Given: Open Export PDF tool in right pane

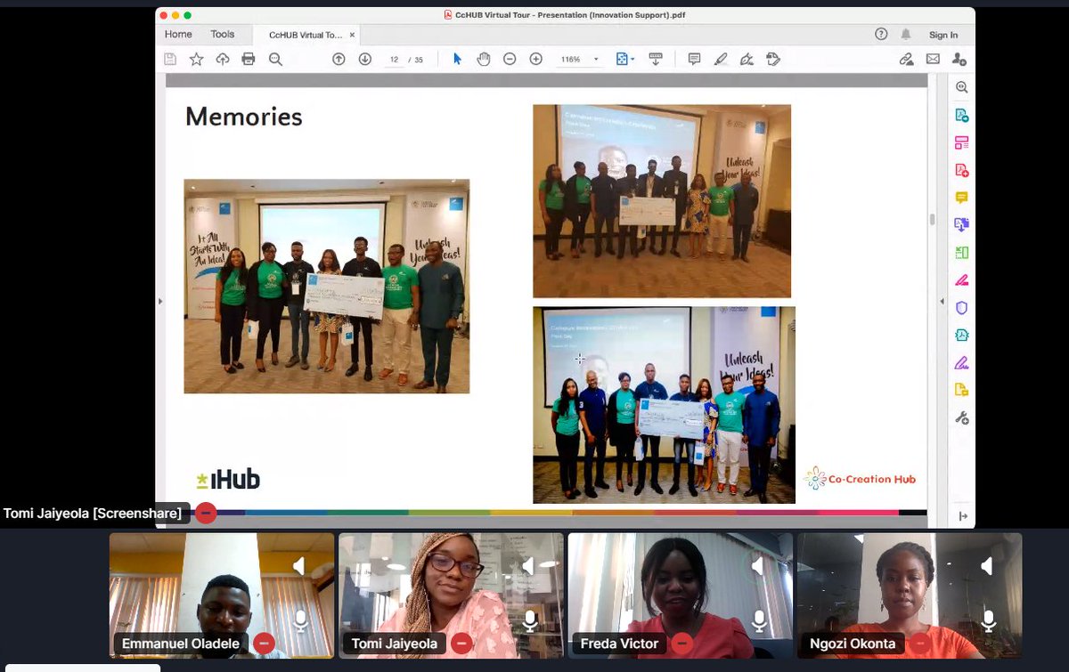Looking at the screenshot, I should (961, 115).
